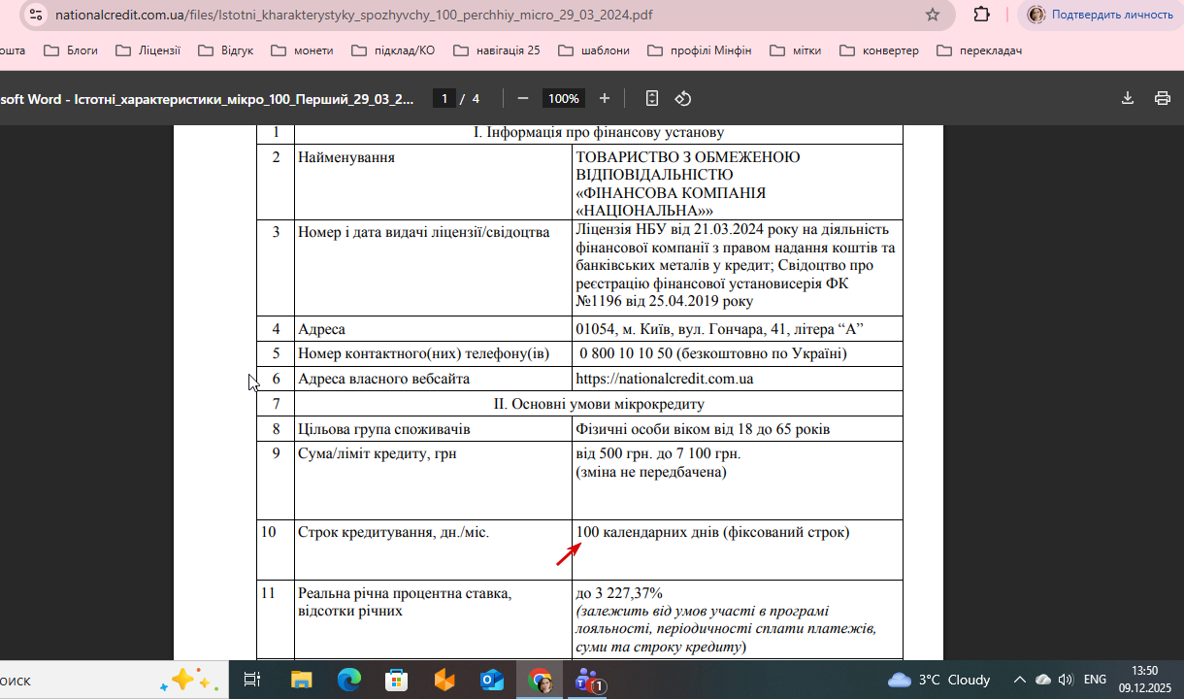The image size is (1184, 699).
Task: Click the PDF title in the viewer toolbar
Action: click(x=207, y=98)
